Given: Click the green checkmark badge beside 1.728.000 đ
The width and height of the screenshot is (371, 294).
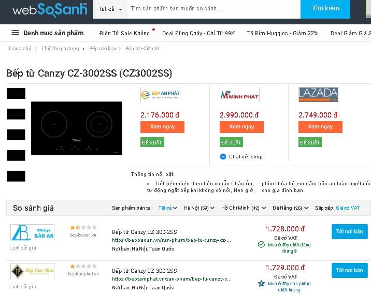Looking at the screenshot, I should 261,244.
